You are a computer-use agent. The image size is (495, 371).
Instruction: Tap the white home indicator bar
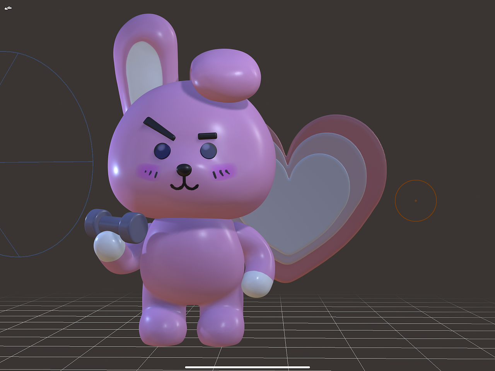247,367
